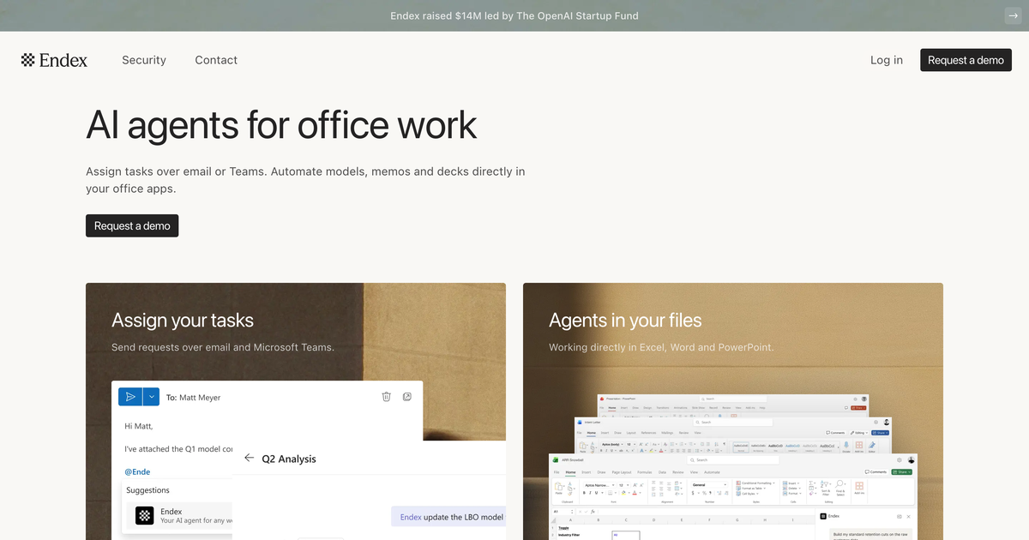The width and height of the screenshot is (1029, 540).
Task: Open the Editing mode dropdown in Word
Action: (x=859, y=433)
